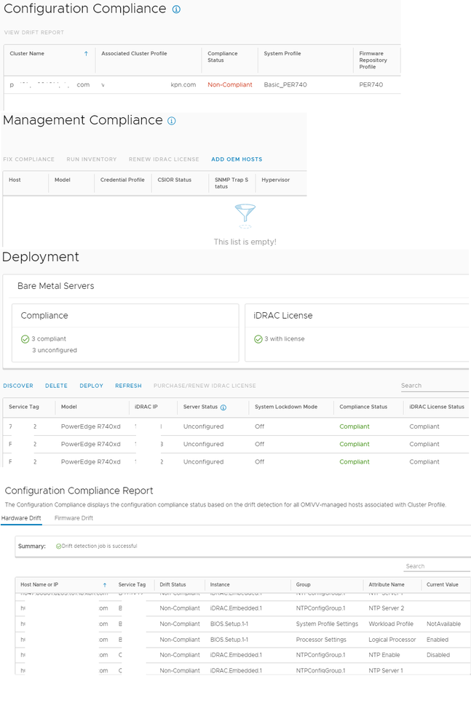Click the info icon beside Configuration Compliance
The height and width of the screenshot is (727, 471).
coord(176,9)
